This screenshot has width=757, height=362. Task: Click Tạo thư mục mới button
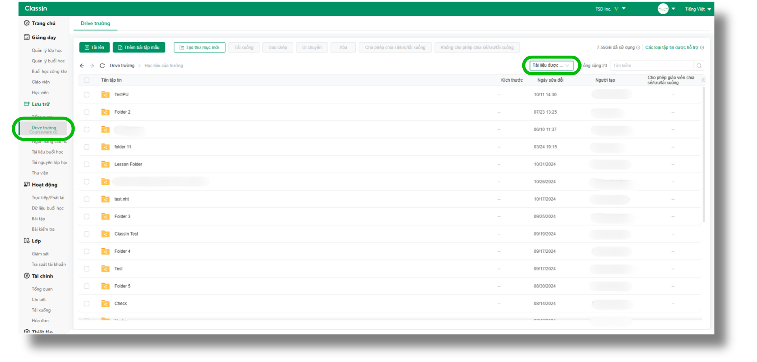[x=199, y=47]
